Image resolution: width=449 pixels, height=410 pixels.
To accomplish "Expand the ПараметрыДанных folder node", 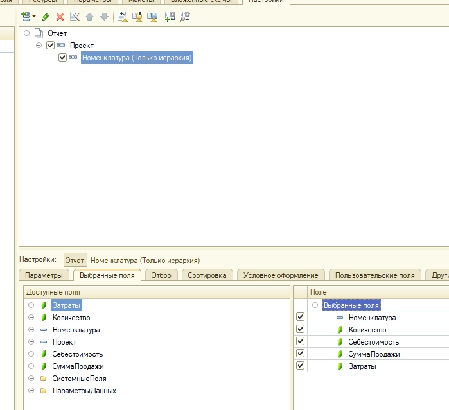I will [x=31, y=391].
